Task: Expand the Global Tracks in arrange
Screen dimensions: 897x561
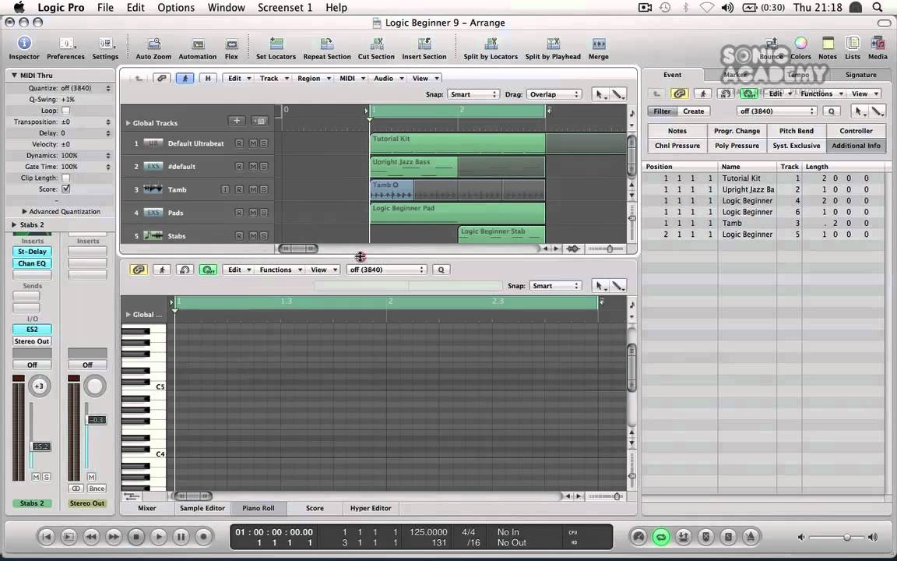Action: pyautogui.click(x=128, y=123)
